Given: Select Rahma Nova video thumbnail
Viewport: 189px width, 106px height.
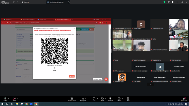Looking at the screenshot, I should point(178,24).
